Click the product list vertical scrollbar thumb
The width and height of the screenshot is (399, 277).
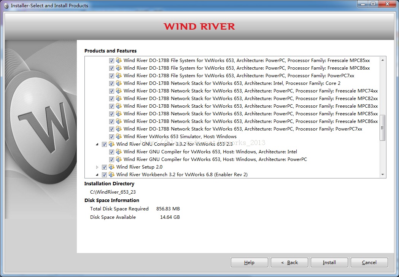point(383,128)
